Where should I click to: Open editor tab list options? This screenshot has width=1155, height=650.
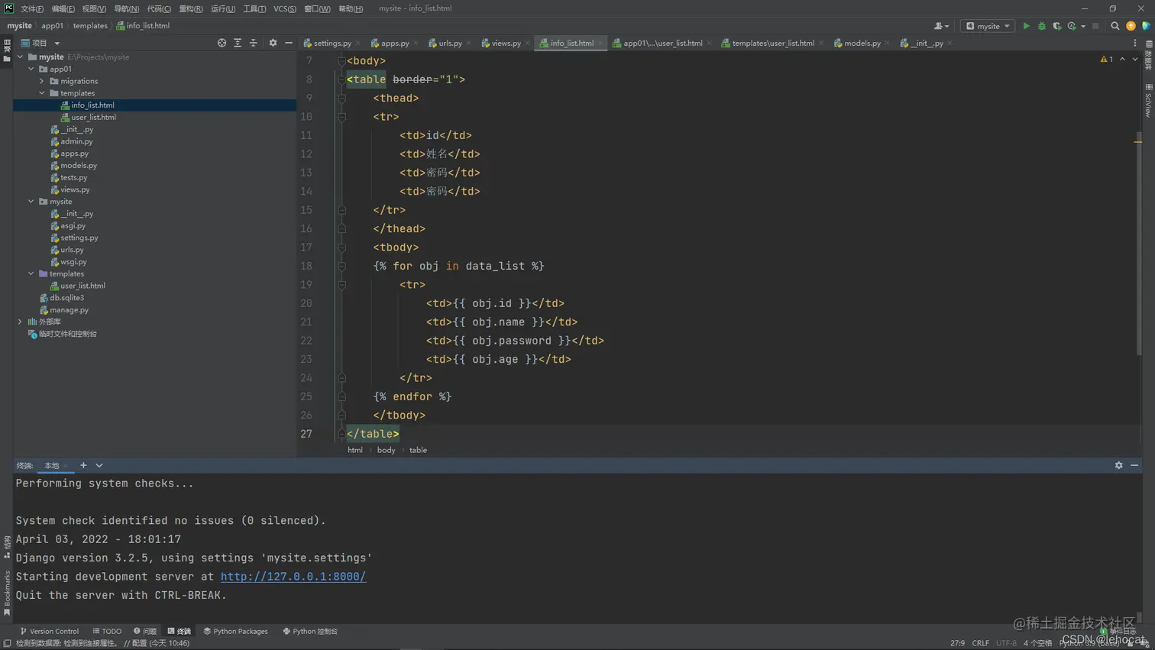(1135, 43)
